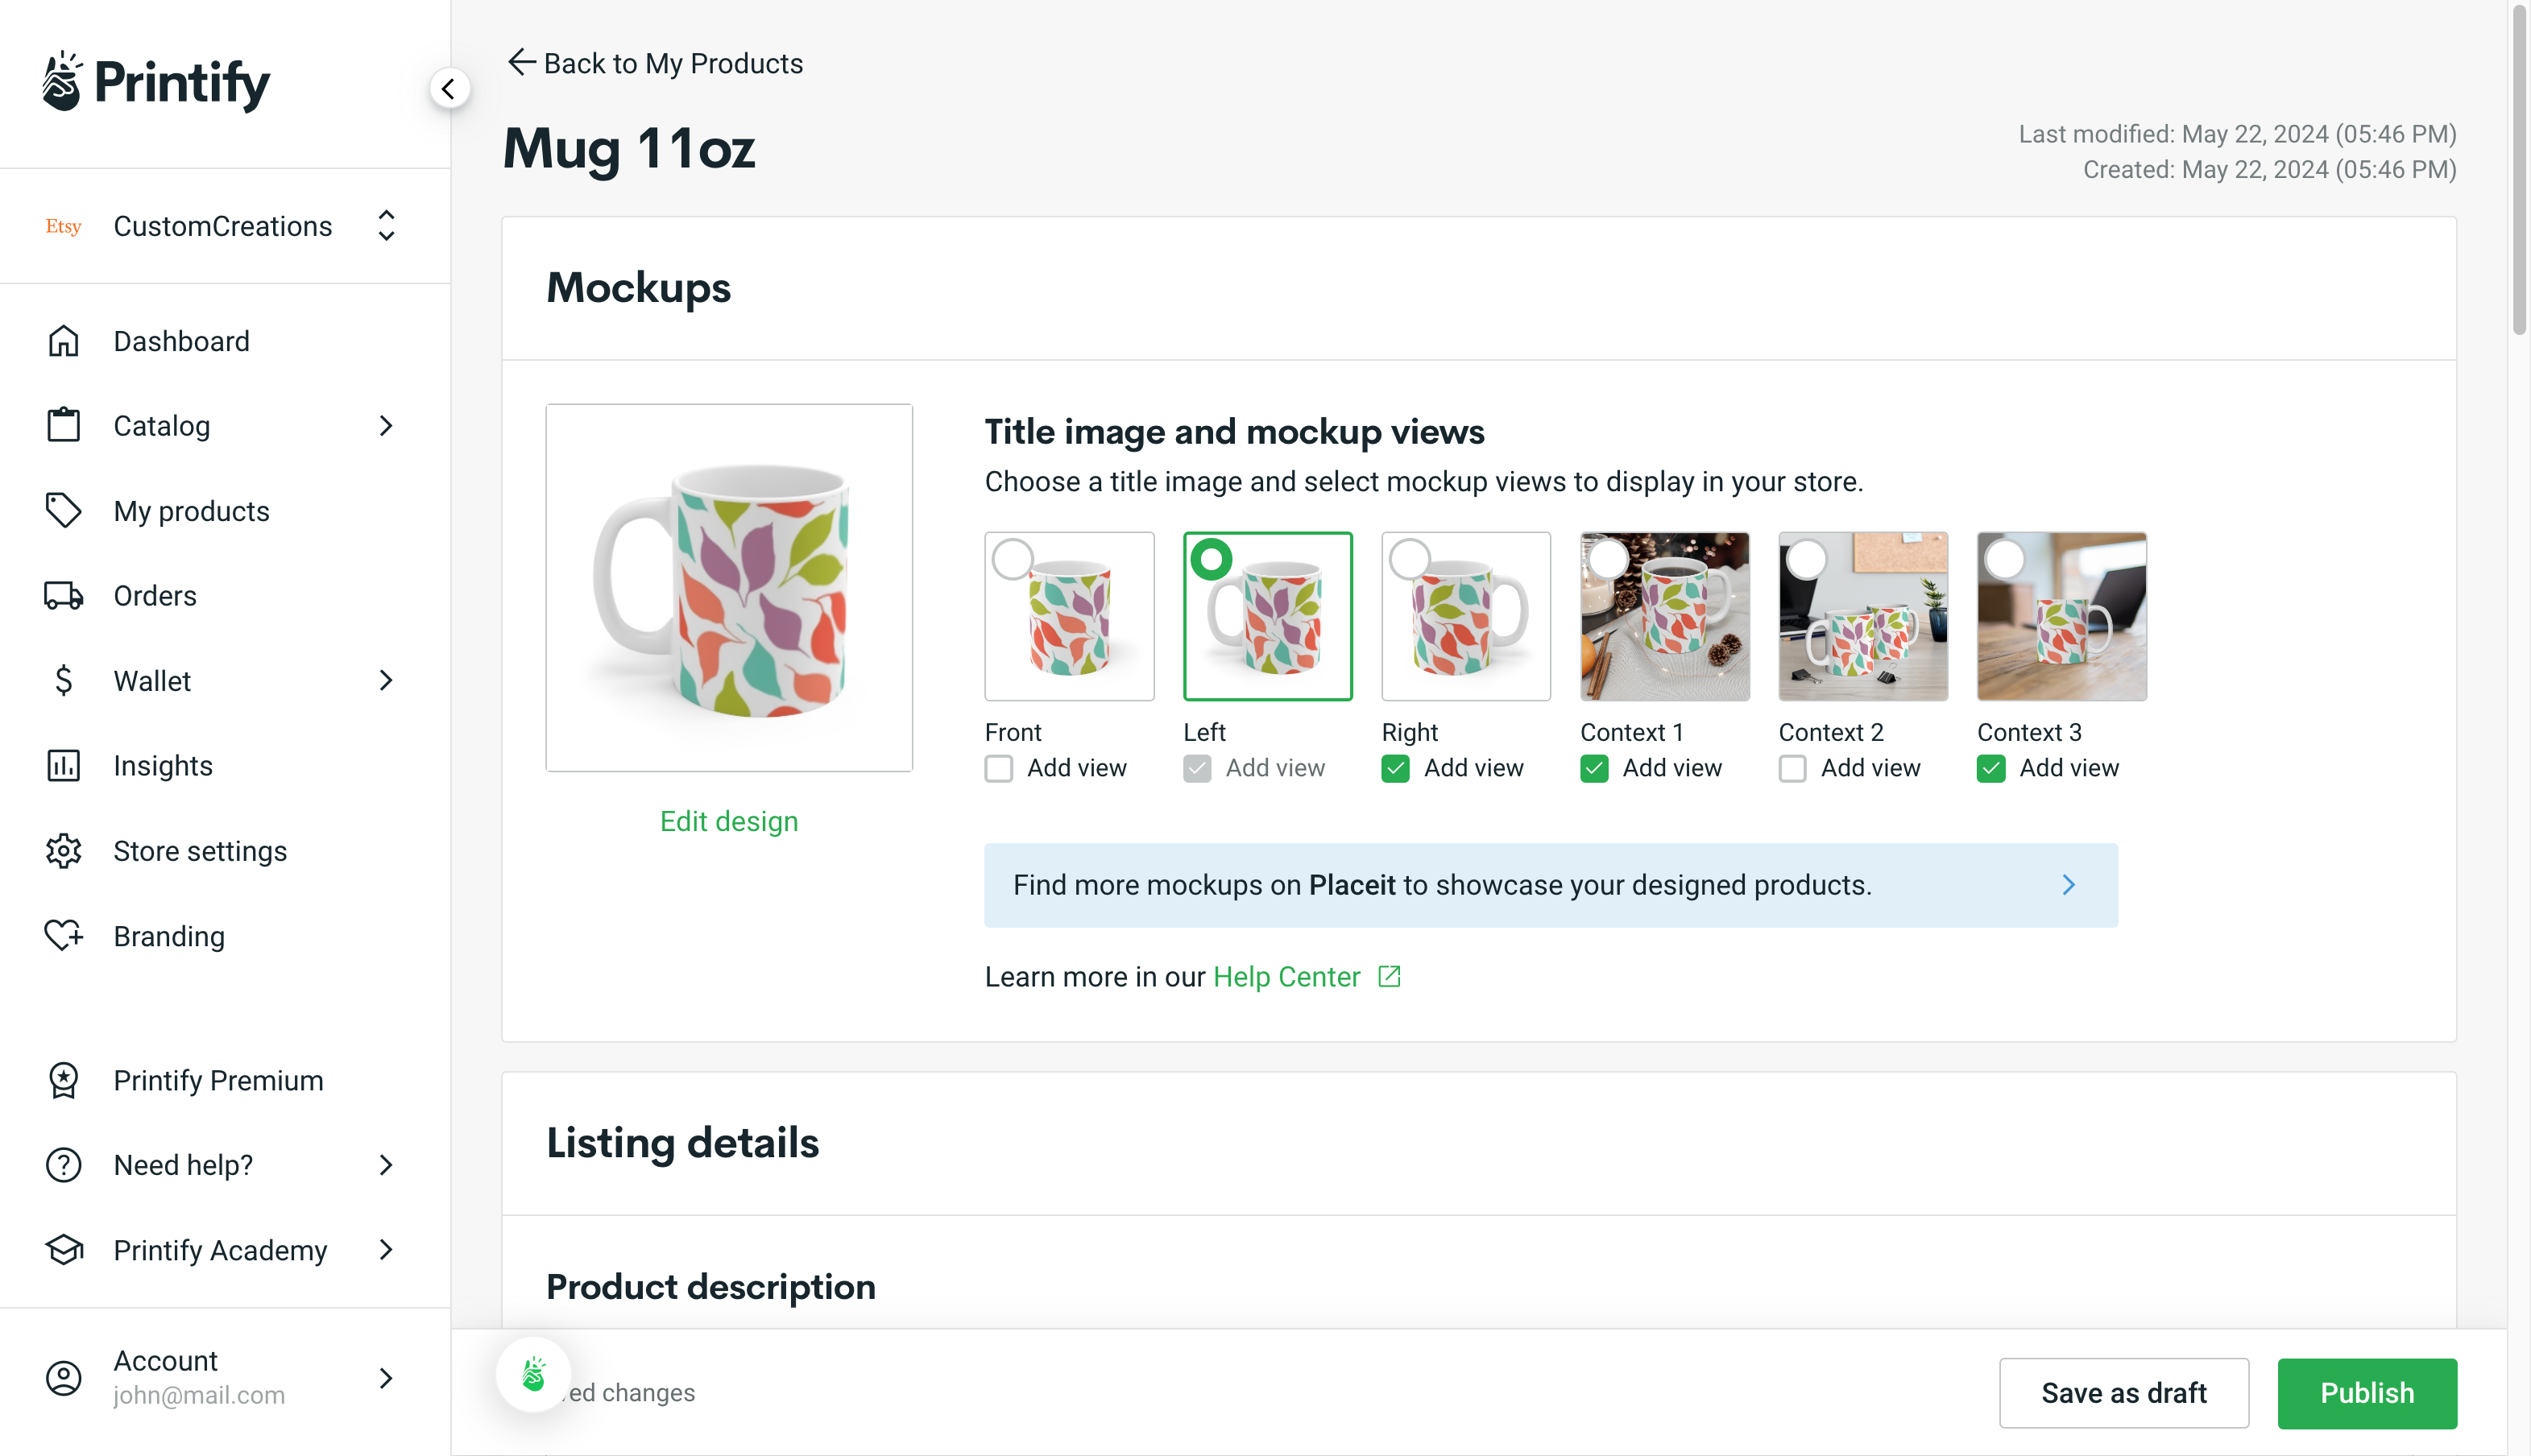Select Front as the title image

click(1012, 559)
